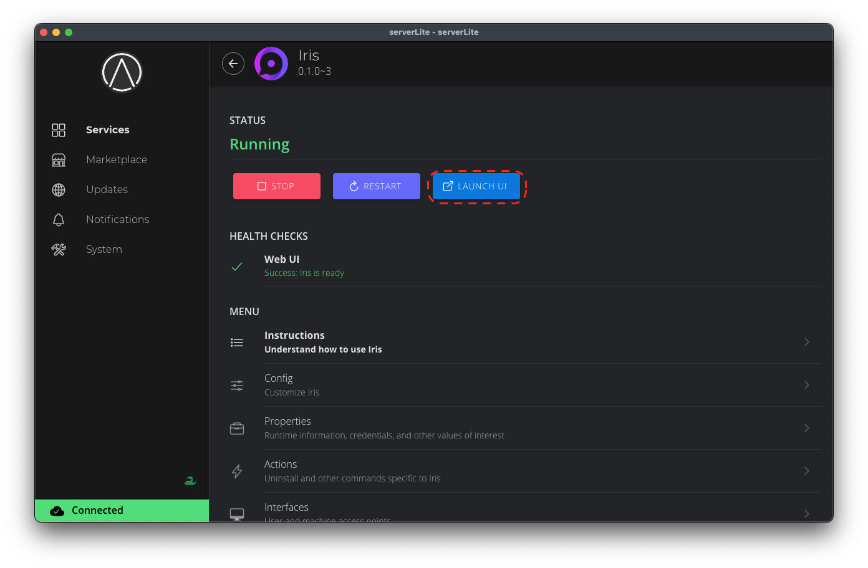Restart the Iris service
The height and width of the screenshot is (568, 868).
(377, 186)
